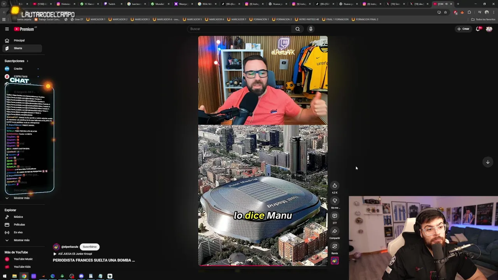Remix this Short
498x280 pixels.
335,246
